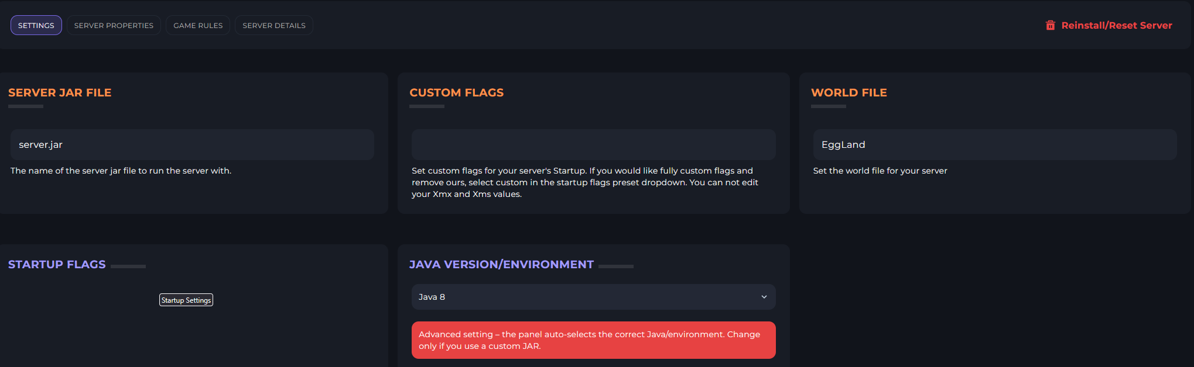Click the chevron arrow in Java dropdown

pyautogui.click(x=764, y=297)
